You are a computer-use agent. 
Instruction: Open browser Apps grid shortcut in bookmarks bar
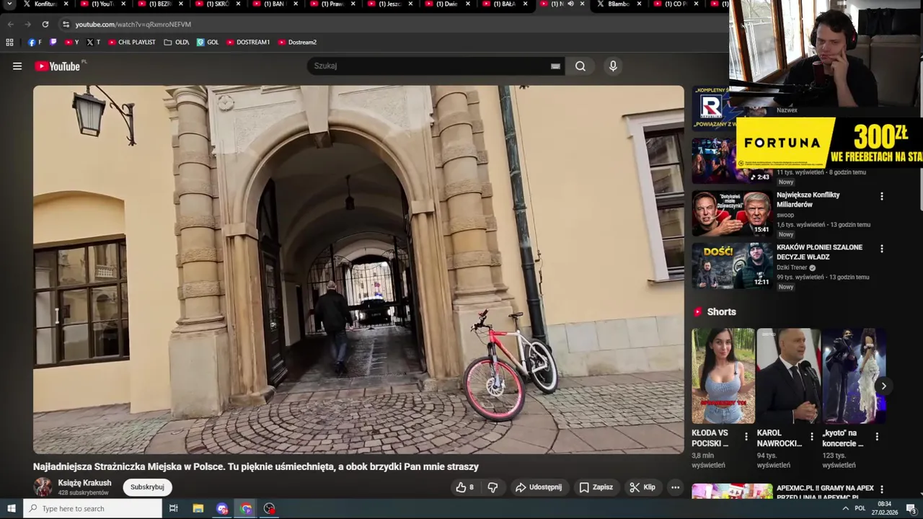[x=9, y=43]
